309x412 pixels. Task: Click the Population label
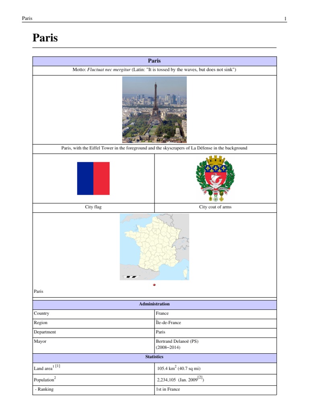44,380
